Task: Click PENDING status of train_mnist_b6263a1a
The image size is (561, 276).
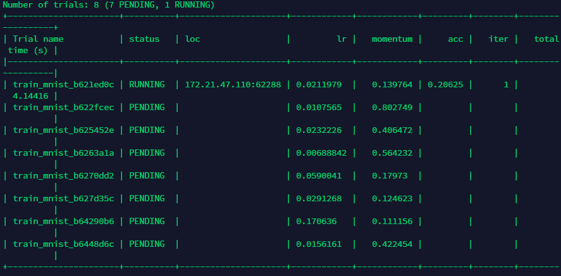Action: point(147,153)
